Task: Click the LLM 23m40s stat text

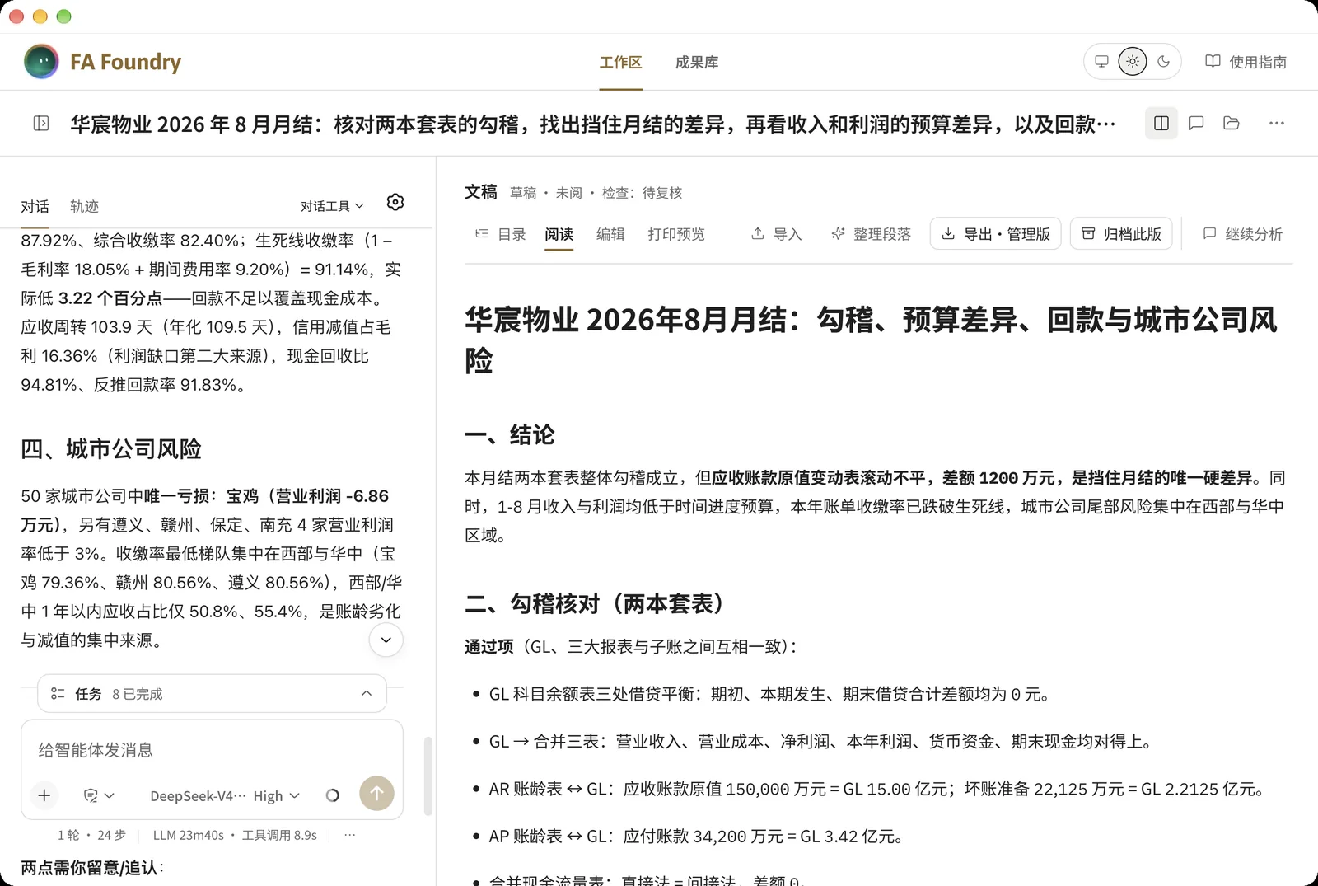Action: (188, 835)
